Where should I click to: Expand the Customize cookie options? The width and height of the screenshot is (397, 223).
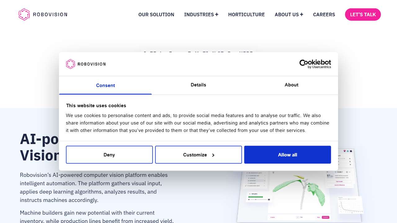[198, 155]
